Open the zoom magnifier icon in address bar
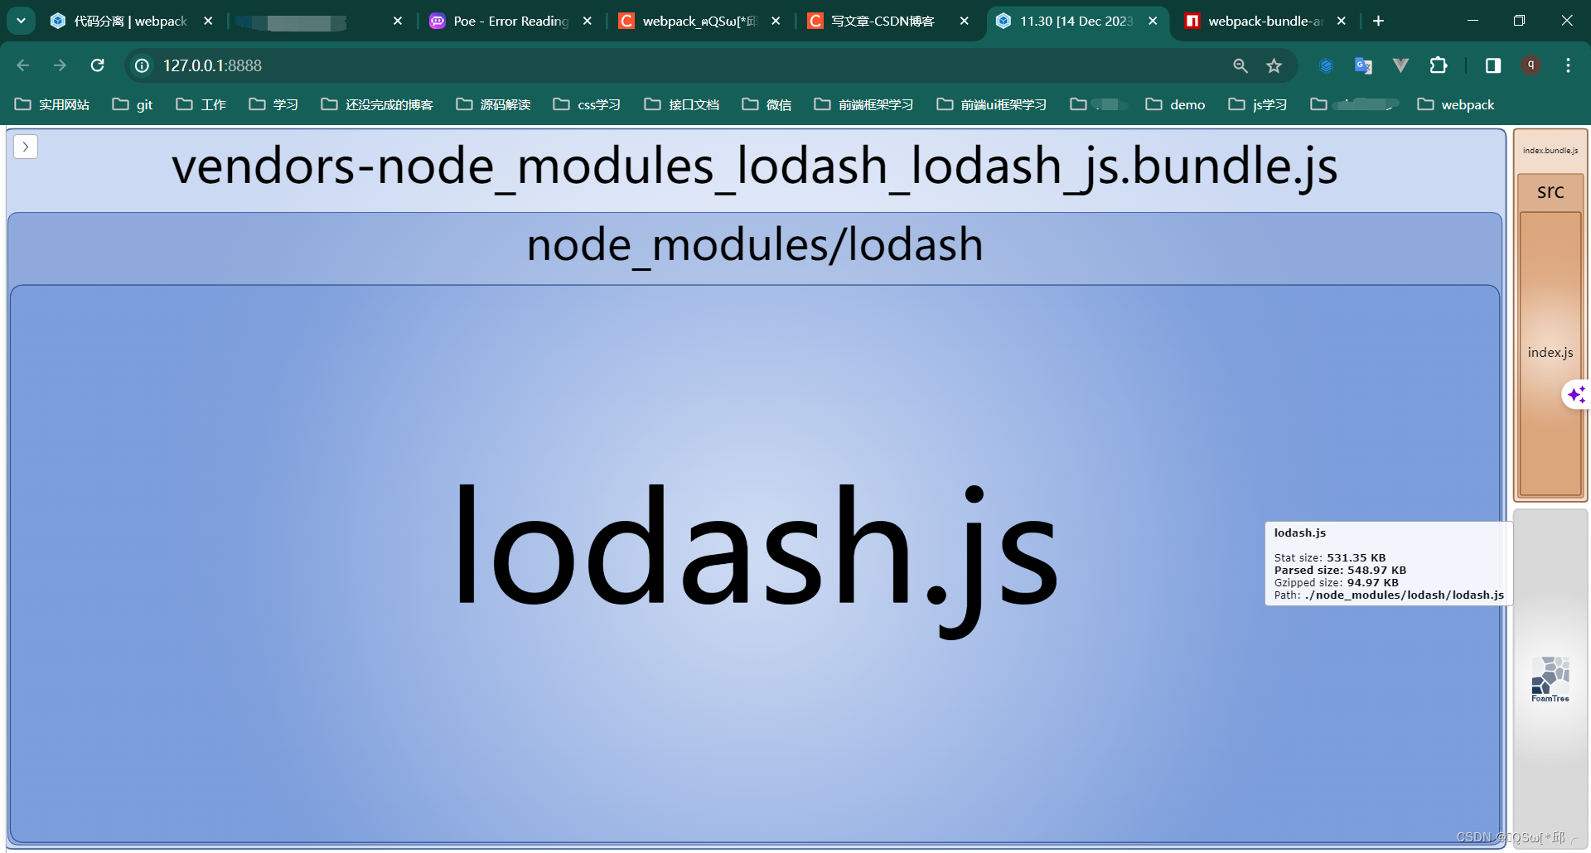 (1240, 65)
